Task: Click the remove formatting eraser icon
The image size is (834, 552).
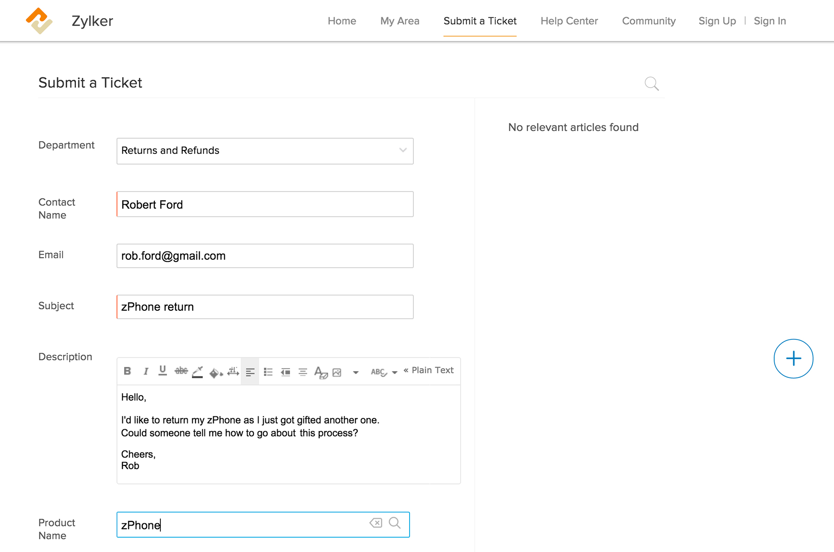Action: pyautogui.click(x=321, y=372)
